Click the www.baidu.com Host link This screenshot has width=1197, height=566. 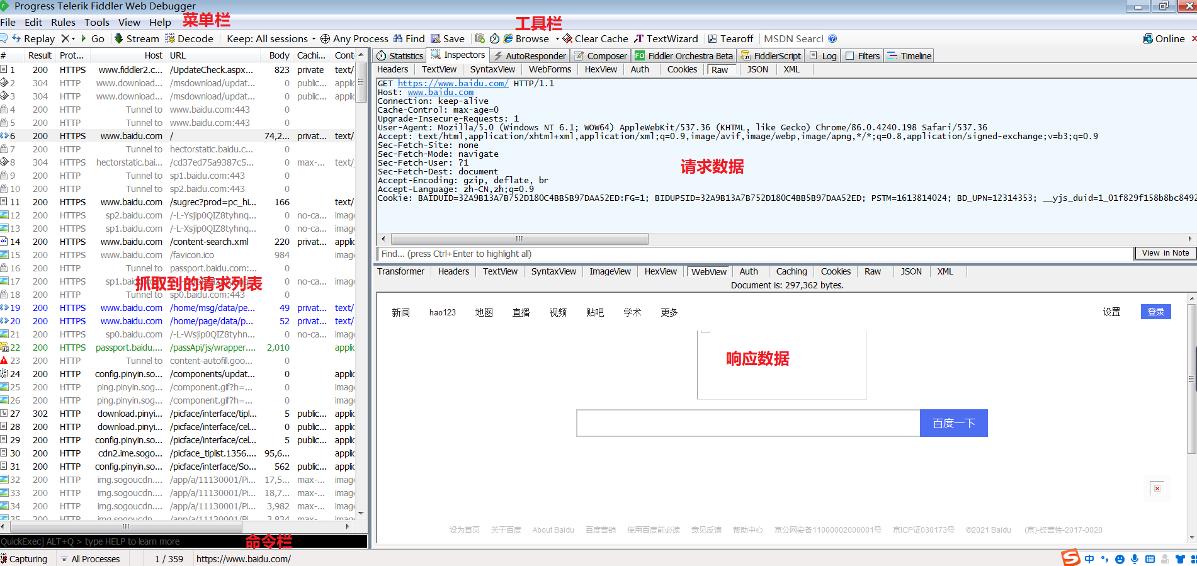pos(441,92)
